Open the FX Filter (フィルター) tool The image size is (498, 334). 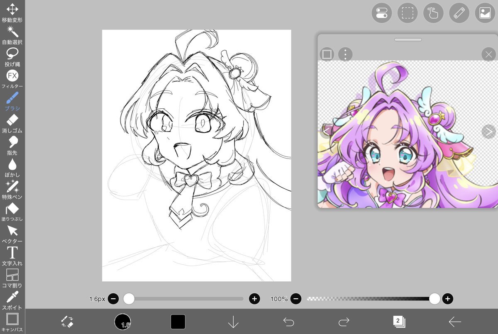pos(12,79)
